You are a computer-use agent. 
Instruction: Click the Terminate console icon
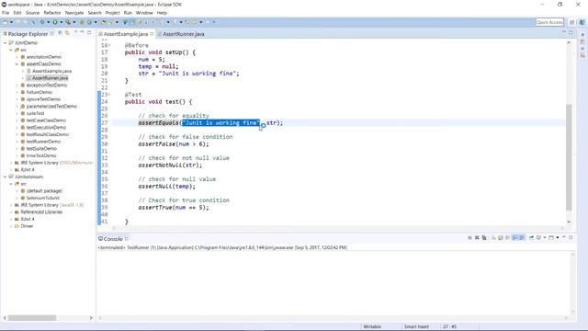click(x=469, y=237)
